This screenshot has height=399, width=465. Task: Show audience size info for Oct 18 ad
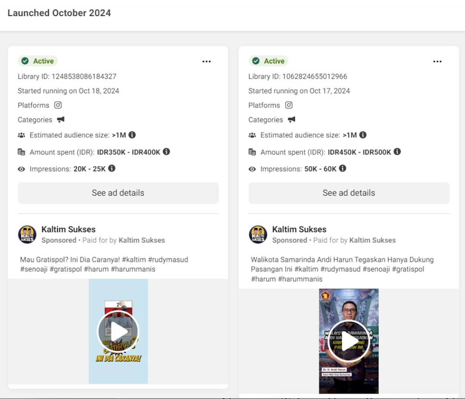point(132,135)
